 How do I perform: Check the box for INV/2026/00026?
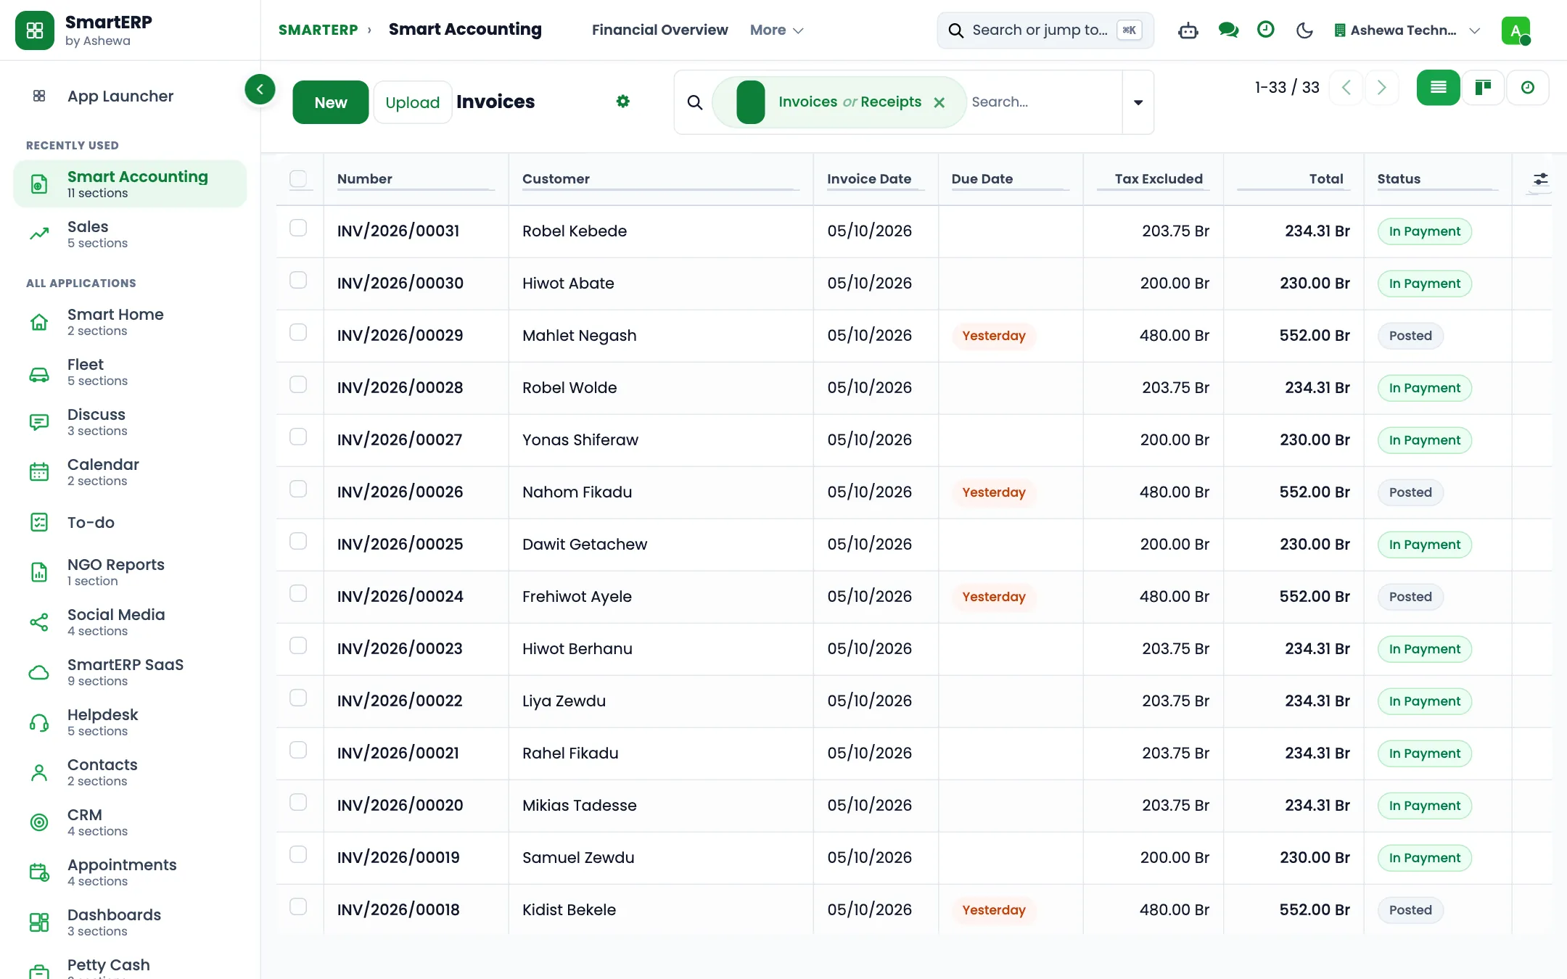[298, 489]
